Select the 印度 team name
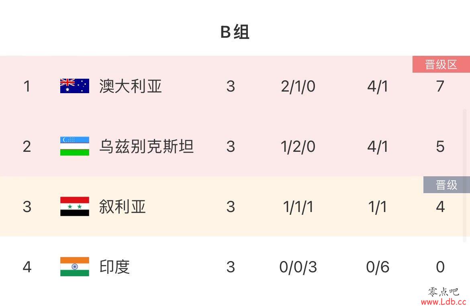 tap(114, 267)
